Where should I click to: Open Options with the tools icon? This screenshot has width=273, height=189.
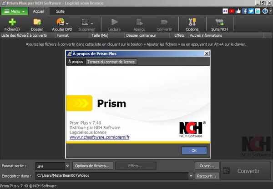[192, 22]
